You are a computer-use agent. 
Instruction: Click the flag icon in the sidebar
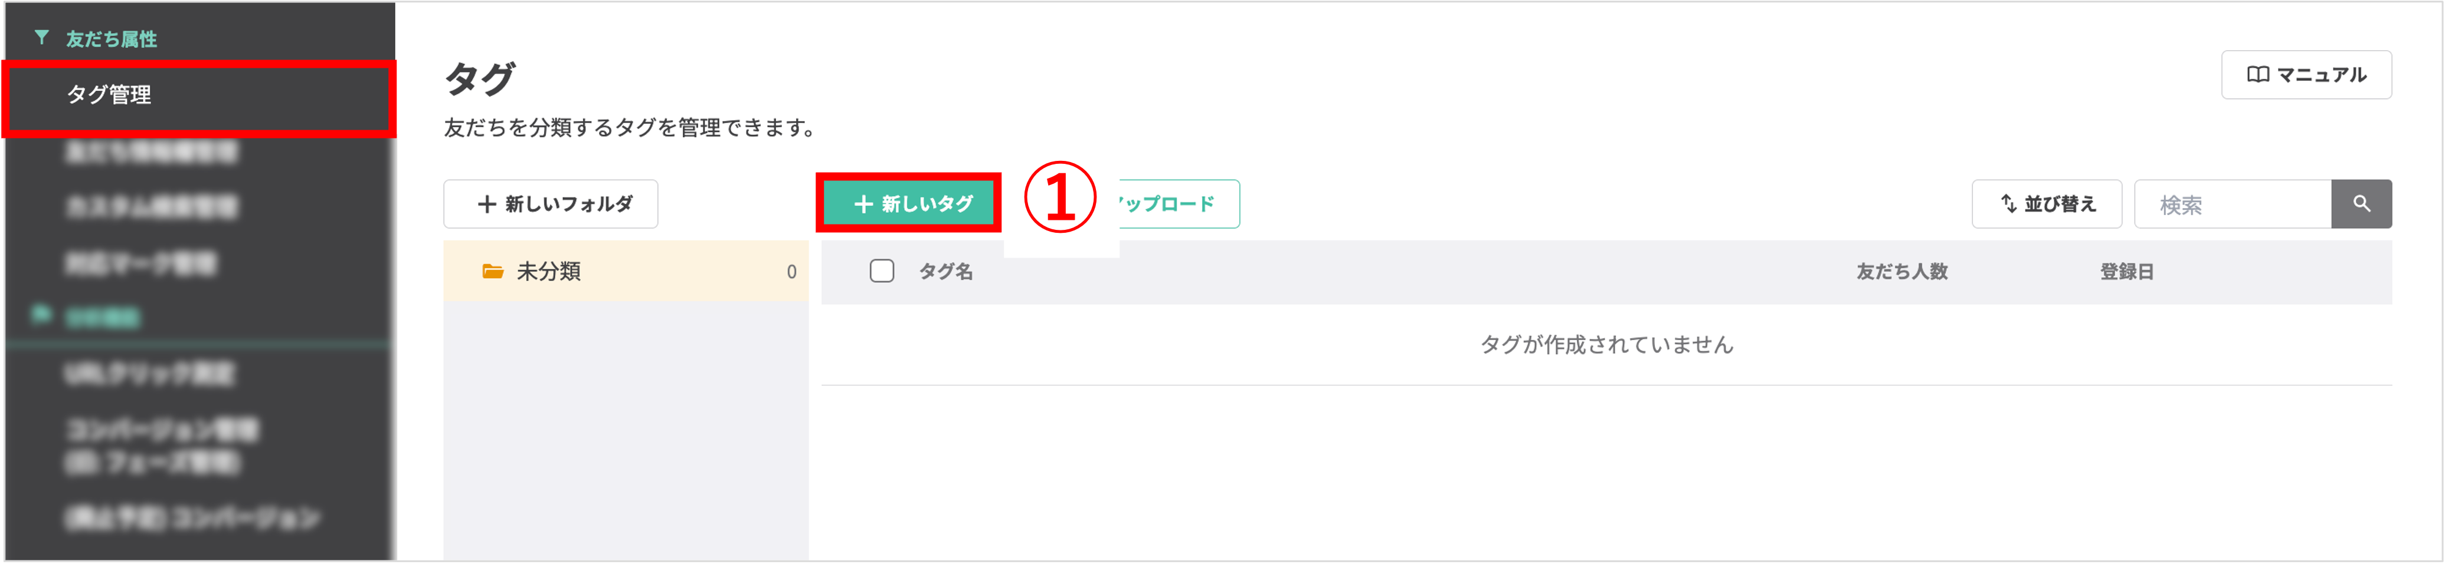click(x=41, y=314)
